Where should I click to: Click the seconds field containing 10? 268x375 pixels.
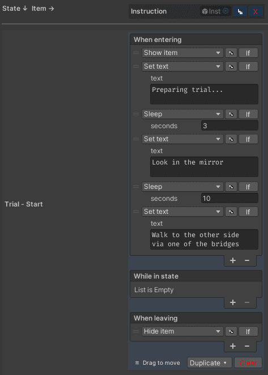point(229,198)
